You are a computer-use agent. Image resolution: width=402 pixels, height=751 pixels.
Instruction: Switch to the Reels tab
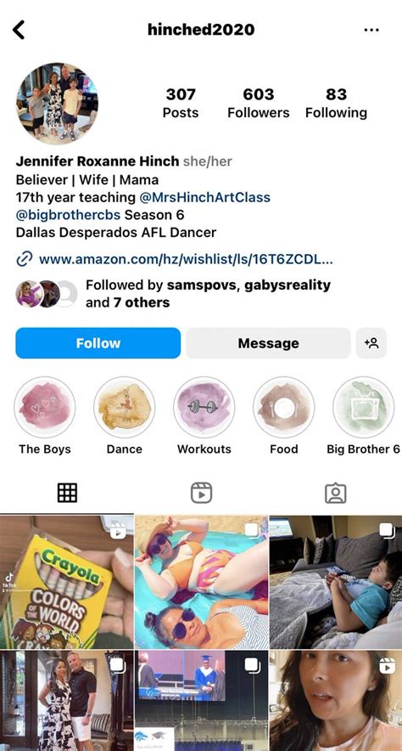tap(201, 493)
